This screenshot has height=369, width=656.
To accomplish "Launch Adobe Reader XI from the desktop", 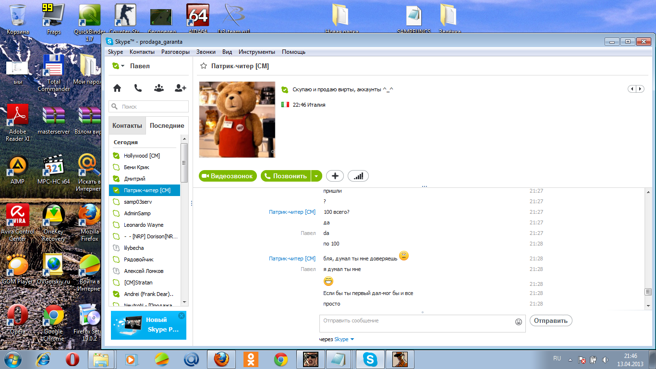I will pos(18,123).
